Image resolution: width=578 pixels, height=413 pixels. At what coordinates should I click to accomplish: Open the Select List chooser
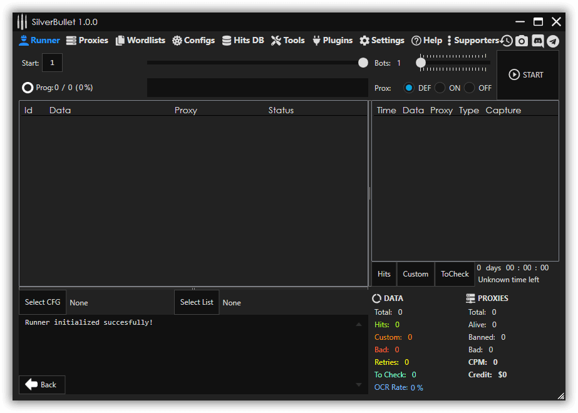point(197,302)
